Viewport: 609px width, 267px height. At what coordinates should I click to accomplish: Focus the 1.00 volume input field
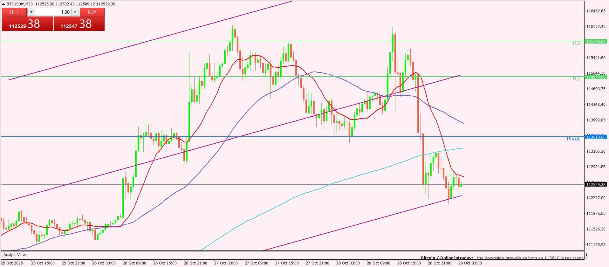click(x=53, y=12)
